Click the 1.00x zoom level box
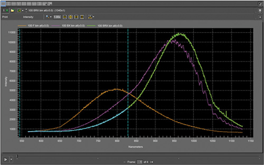Image resolution: width=264 pixels, height=165 pixels. [x=57, y=17]
